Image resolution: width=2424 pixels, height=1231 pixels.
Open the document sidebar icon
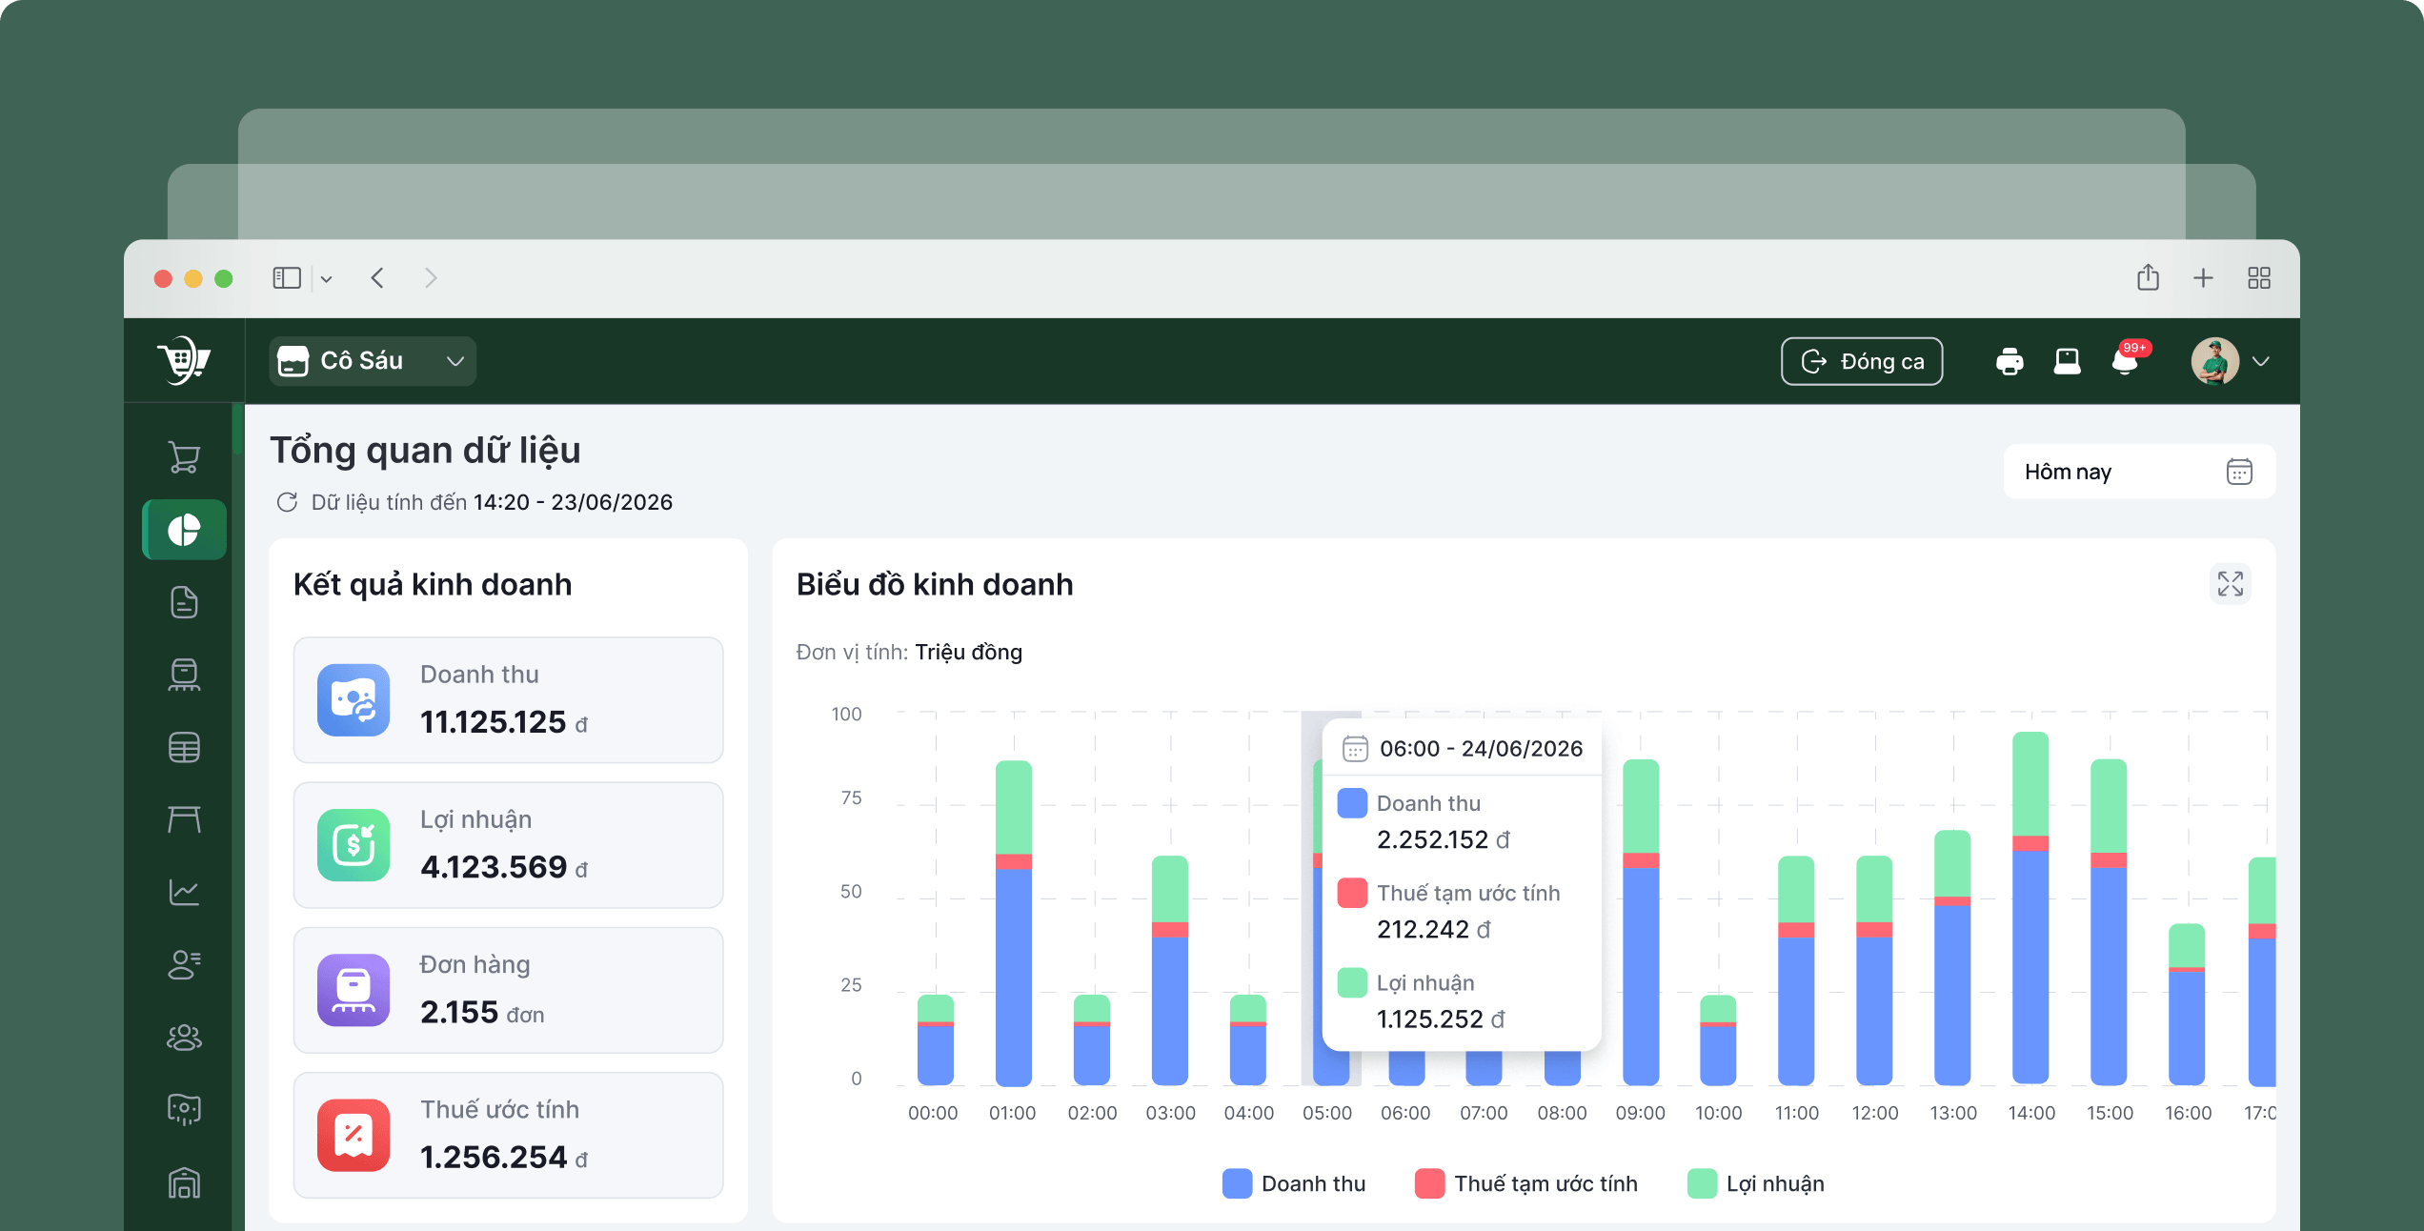[184, 602]
